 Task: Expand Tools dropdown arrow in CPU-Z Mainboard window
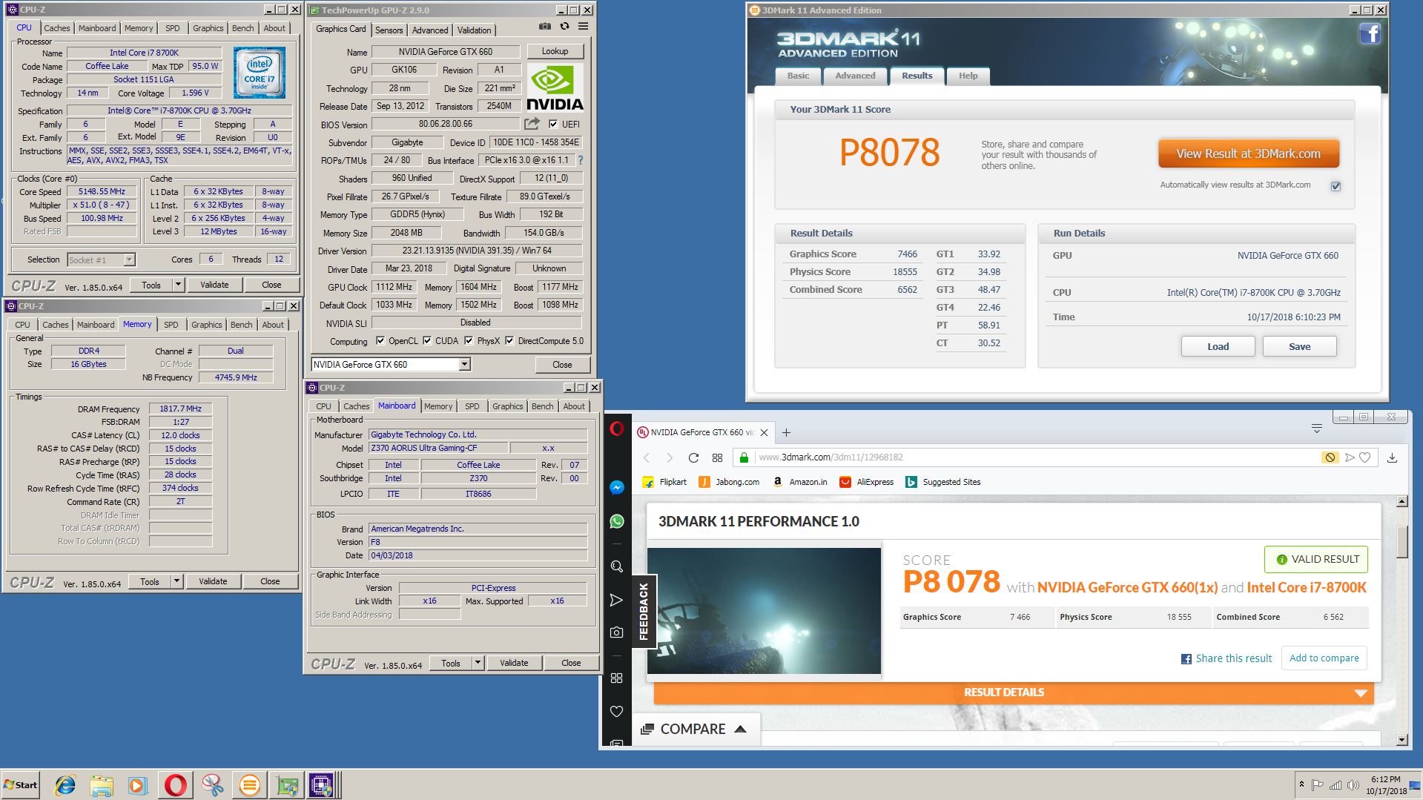(x=478, y=663)
